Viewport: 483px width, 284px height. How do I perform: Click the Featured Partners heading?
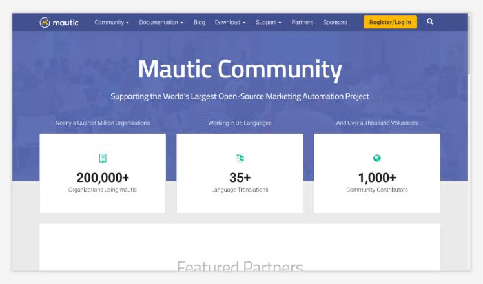point(240,265)
